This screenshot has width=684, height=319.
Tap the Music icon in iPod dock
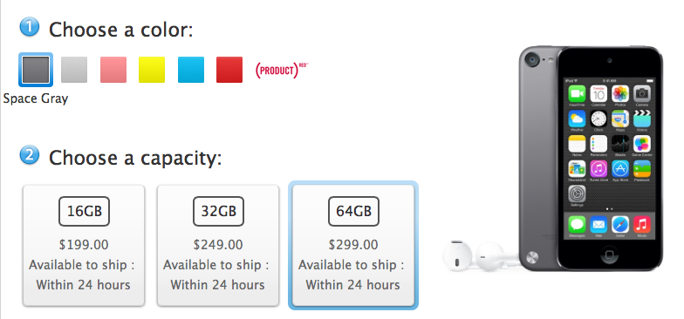pos(642,225)
